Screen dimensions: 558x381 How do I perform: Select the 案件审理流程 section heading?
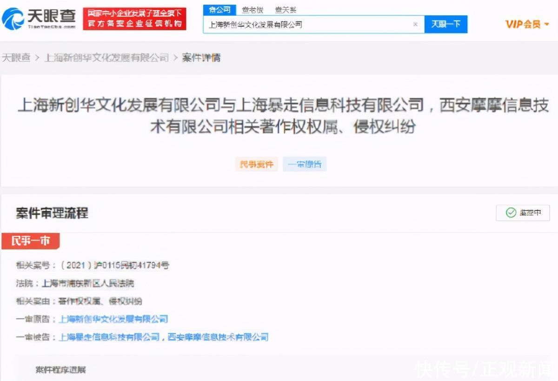click(x=52, y=213)
